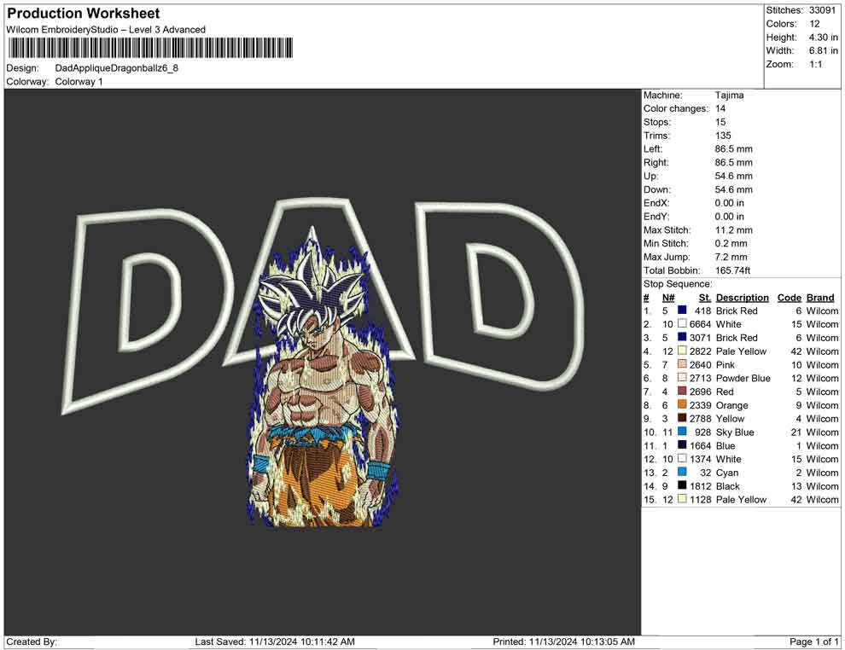Click the Colorway 1 value

coord(79,81)
